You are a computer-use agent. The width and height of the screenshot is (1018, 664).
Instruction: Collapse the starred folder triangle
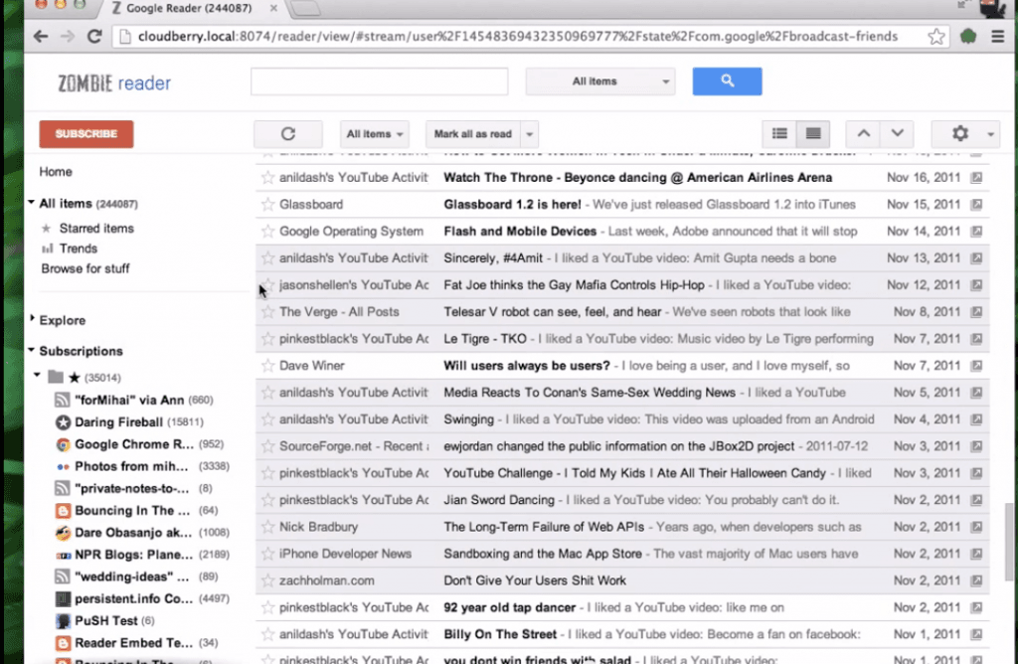(37, 376)
